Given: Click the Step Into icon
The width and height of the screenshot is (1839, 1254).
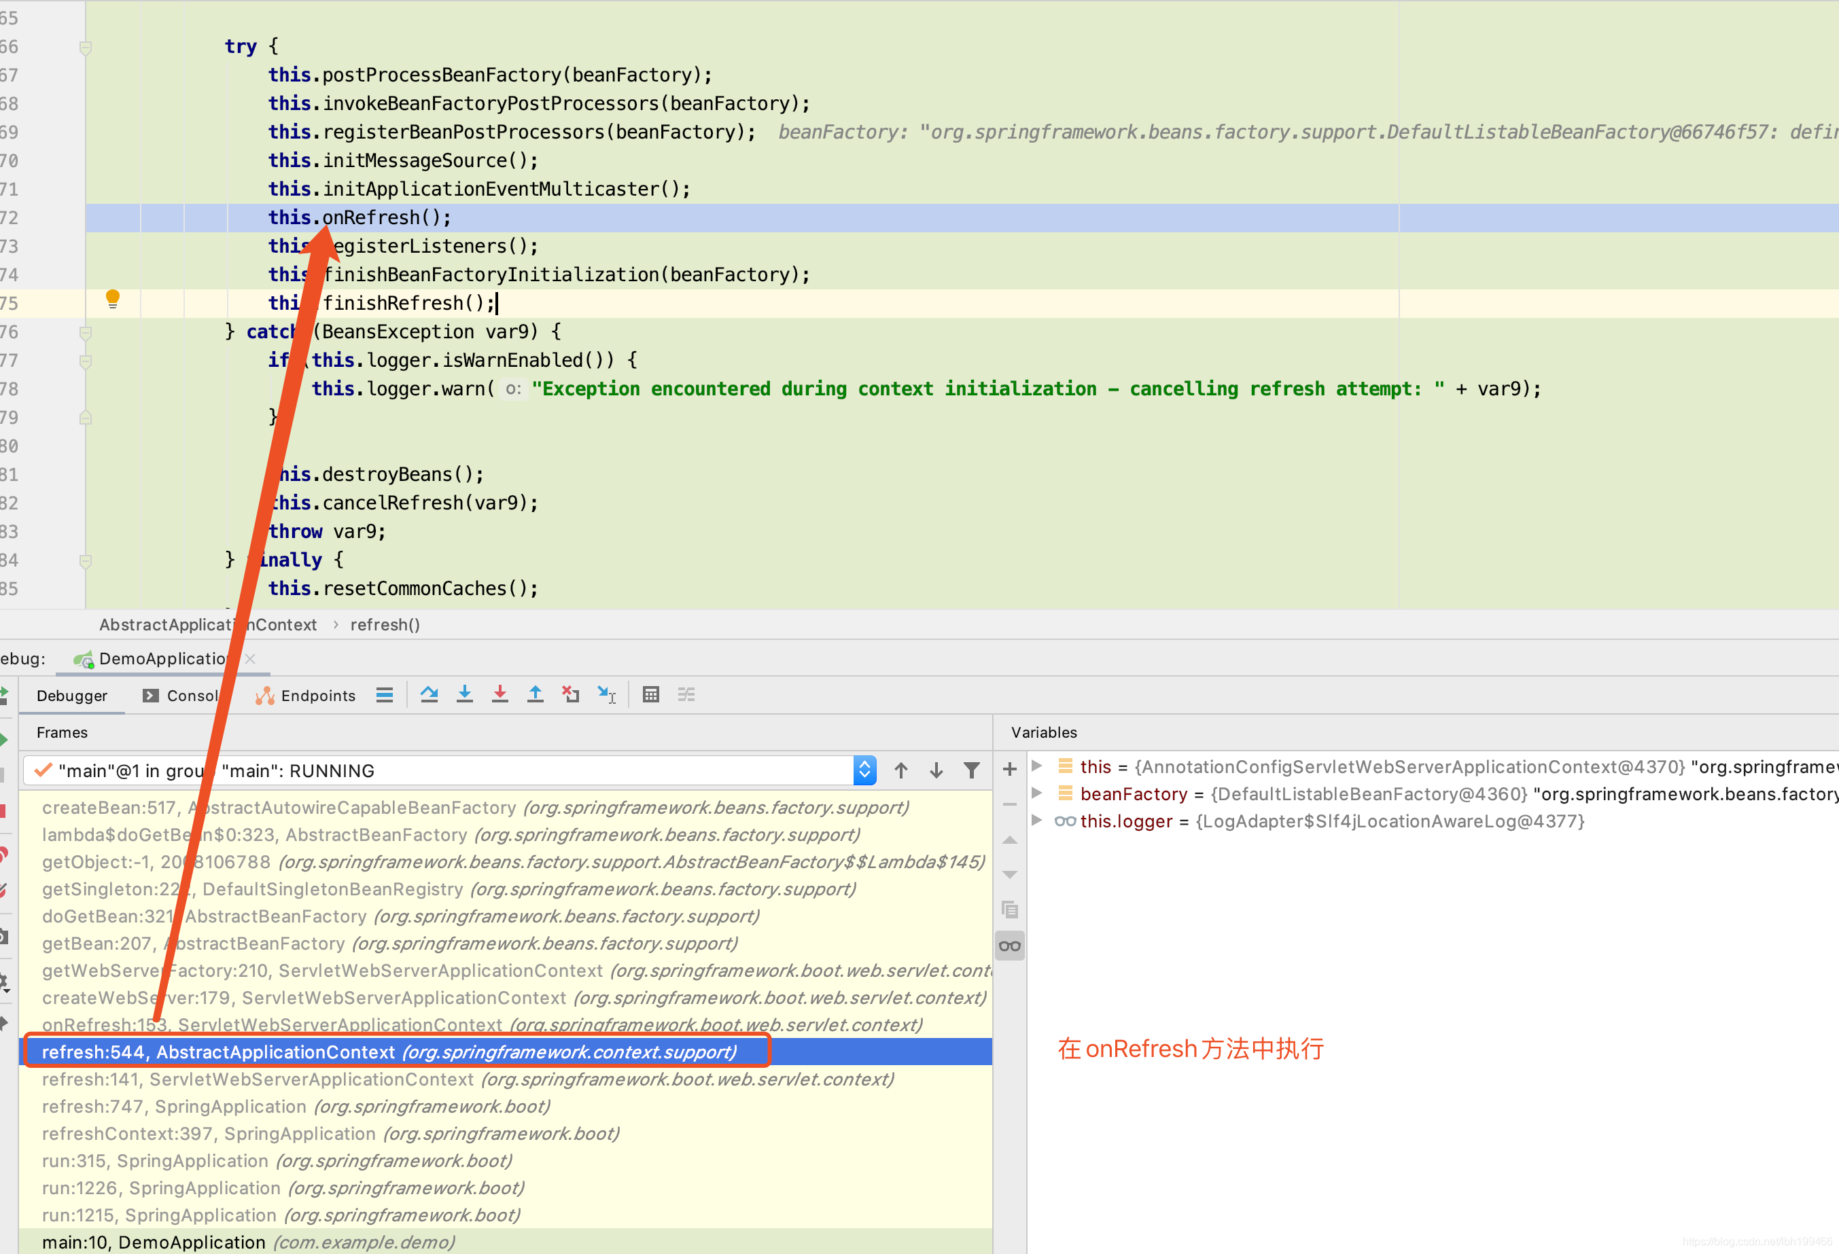Looking at the screenshot, I should pyautogui.click(x=466, y=694).
